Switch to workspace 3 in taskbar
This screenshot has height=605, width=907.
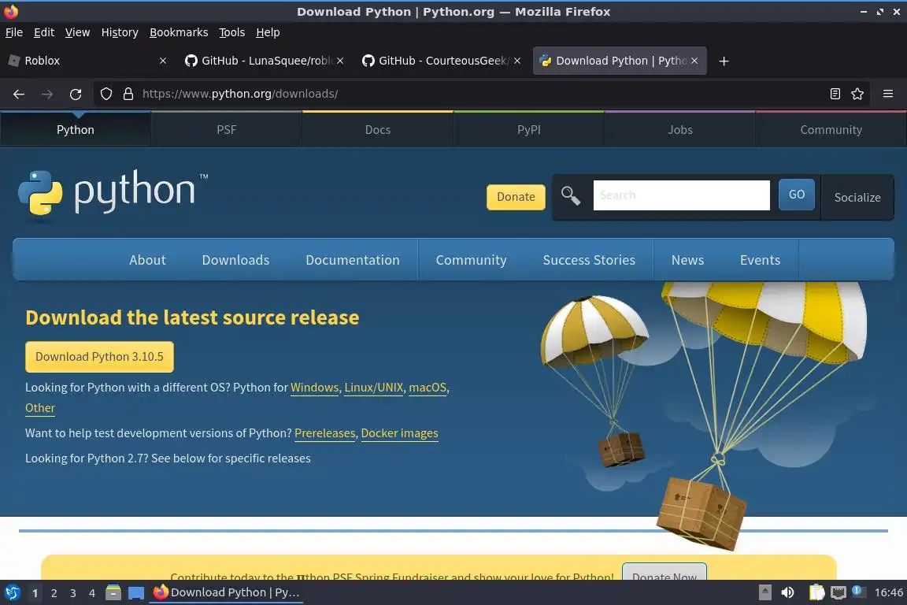pos(73,593)
